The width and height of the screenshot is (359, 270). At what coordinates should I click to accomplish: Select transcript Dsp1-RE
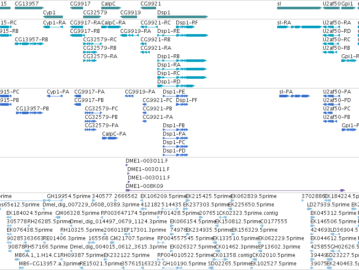click(168, 31)
